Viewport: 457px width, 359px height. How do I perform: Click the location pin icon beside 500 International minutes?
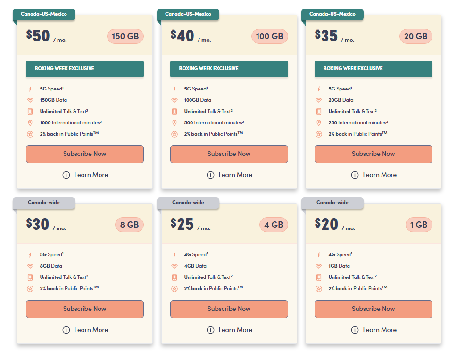174,122
